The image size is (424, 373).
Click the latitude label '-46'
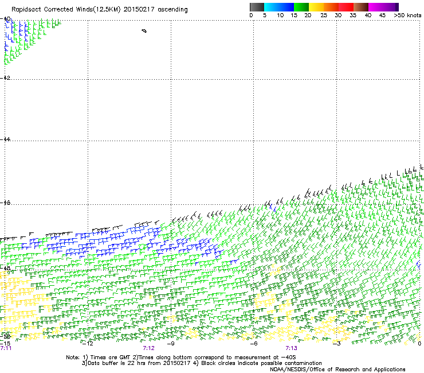point(5,203)
